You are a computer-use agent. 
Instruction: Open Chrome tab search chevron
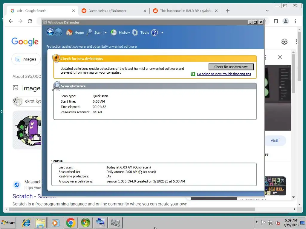click(x=267, y=11)
